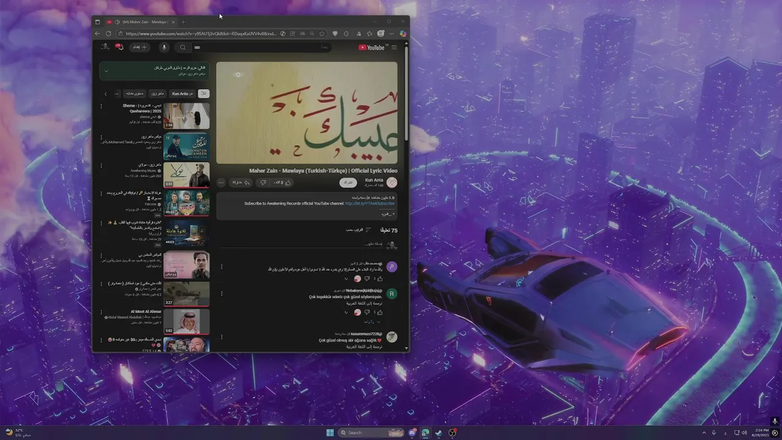Viewport: 782px width, 440px height.
Task: Open the Edge Copilot icon
Action: point(403,34)
